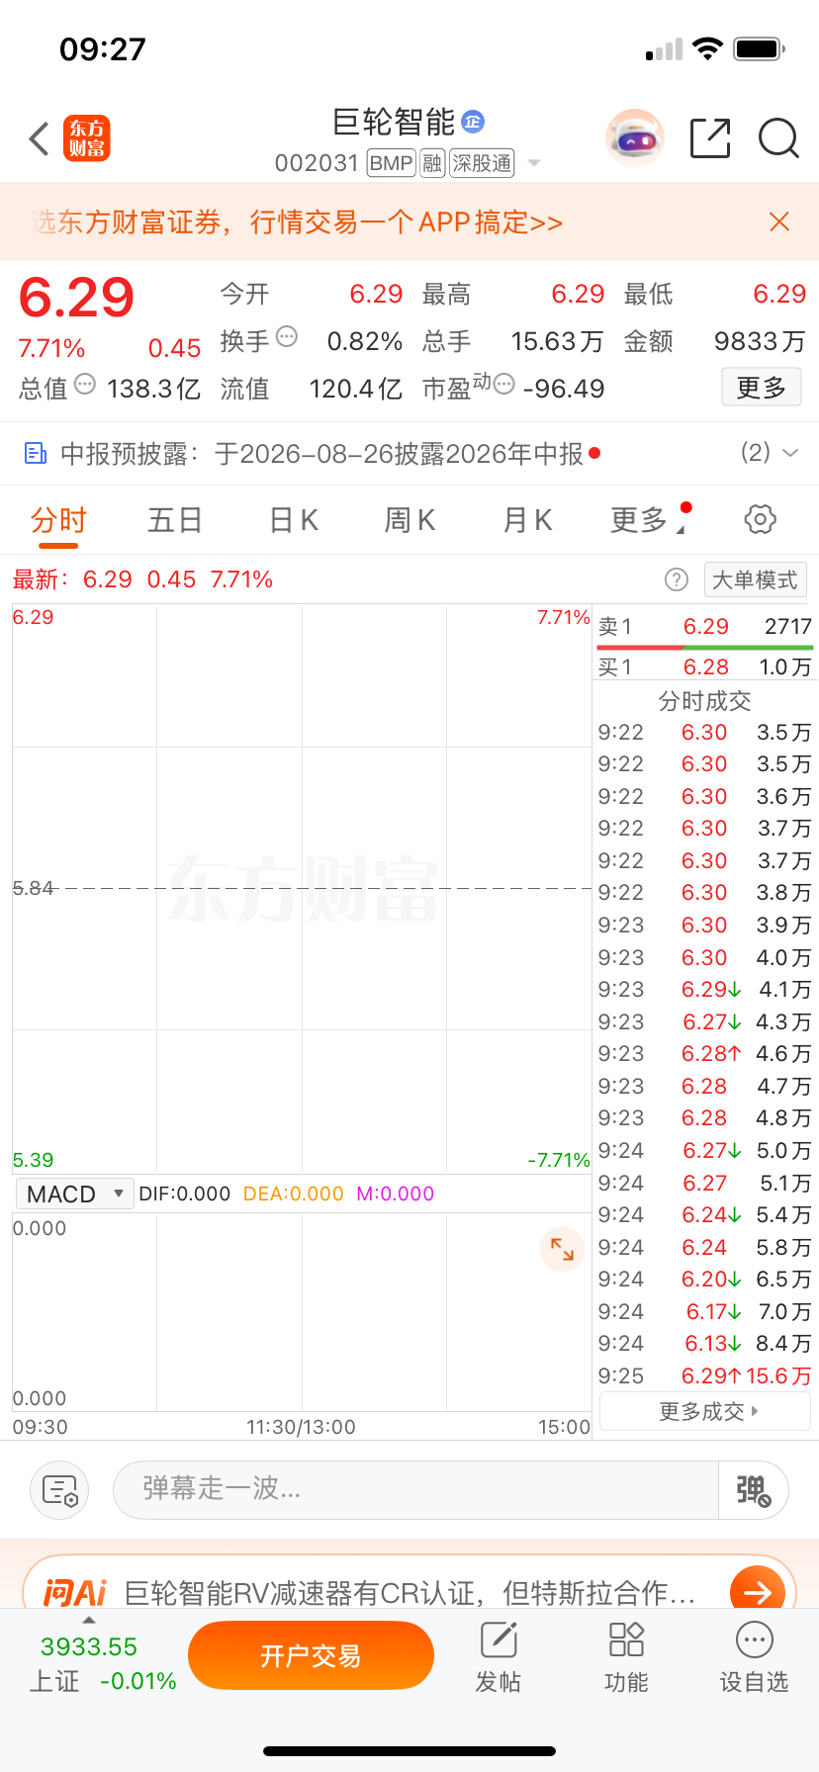Switch to the 五日 tab

175,520
